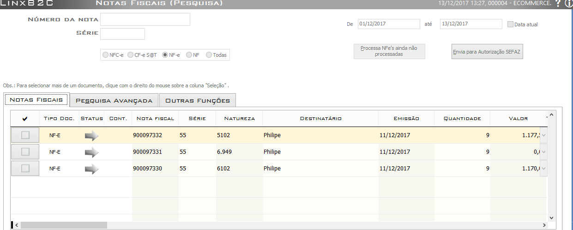Tick the checkbox for nota 900097330

[x=25, y=169]
